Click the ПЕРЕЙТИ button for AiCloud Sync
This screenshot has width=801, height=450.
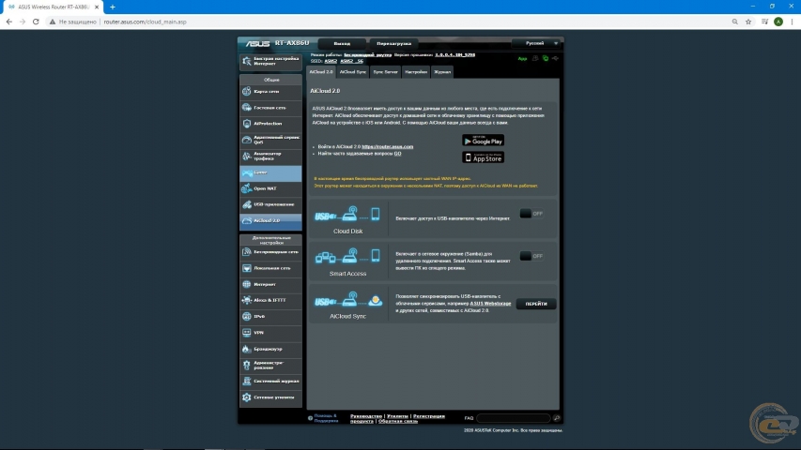point(536,304)
